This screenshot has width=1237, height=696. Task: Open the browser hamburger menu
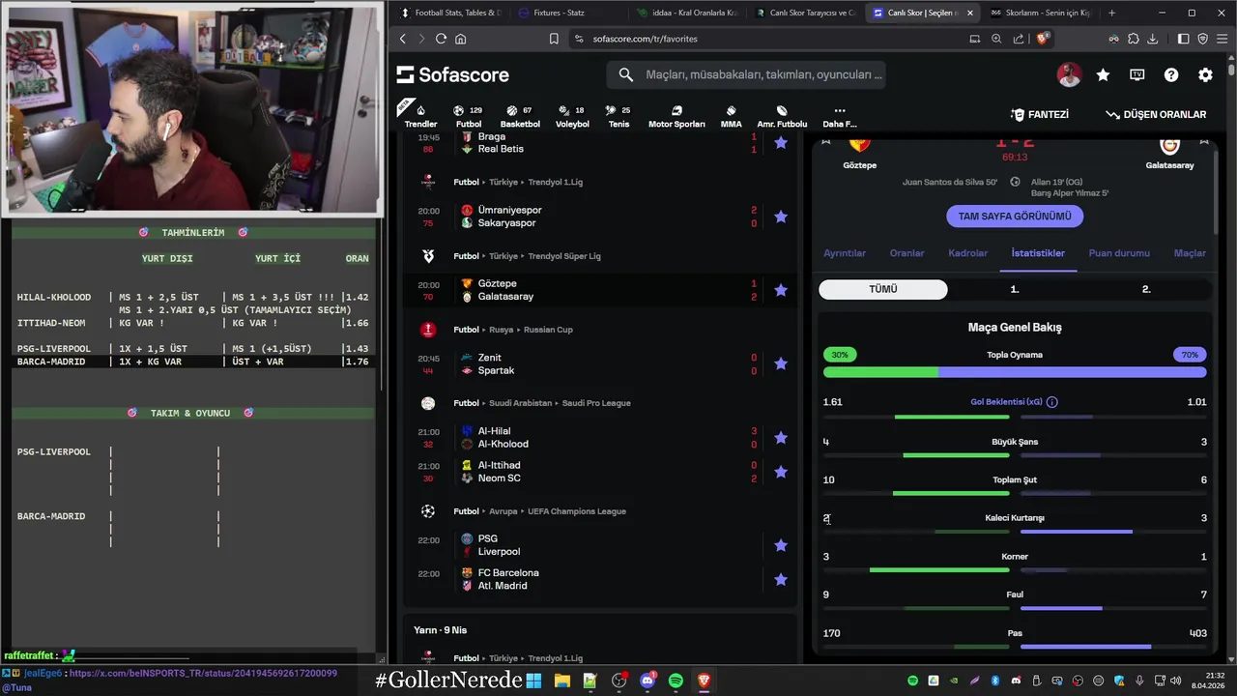coord(1222,39)
